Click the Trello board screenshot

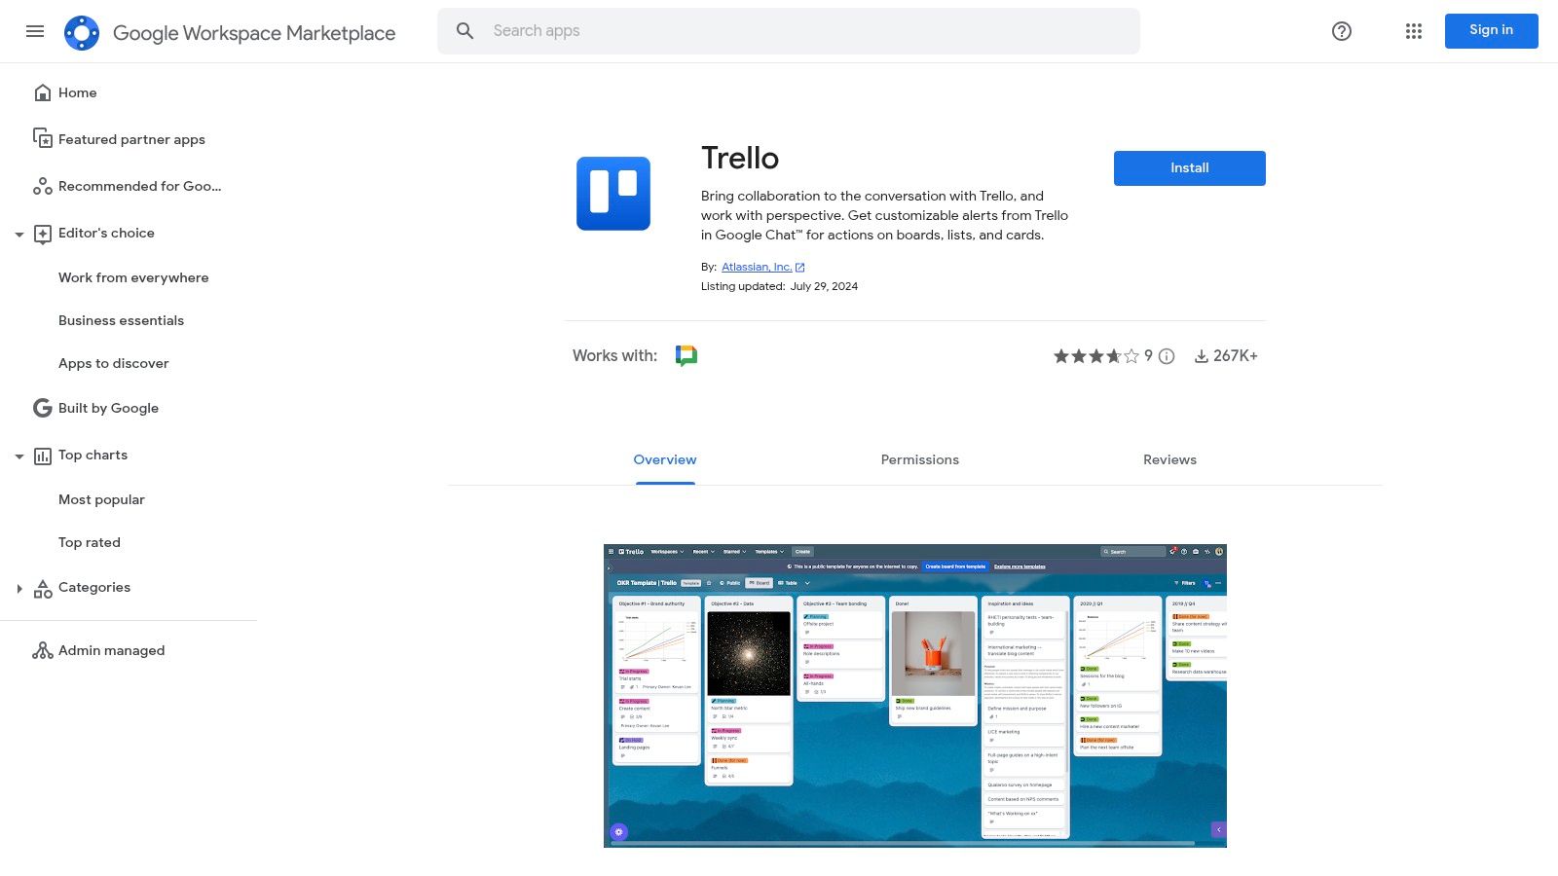click(915, 695)
